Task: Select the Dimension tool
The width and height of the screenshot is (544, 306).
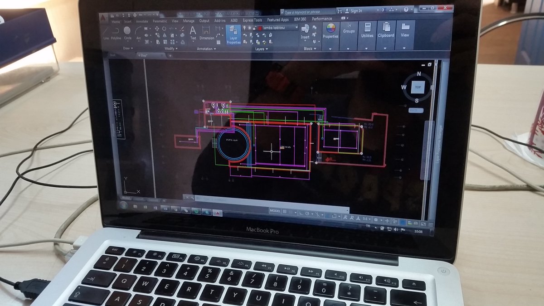Action: point(207,32)
